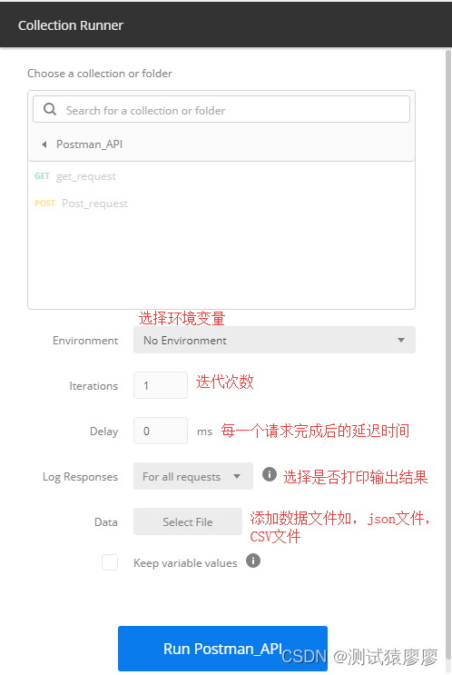Click the Data label
The image size is (452, 675).
coord(106,522)
